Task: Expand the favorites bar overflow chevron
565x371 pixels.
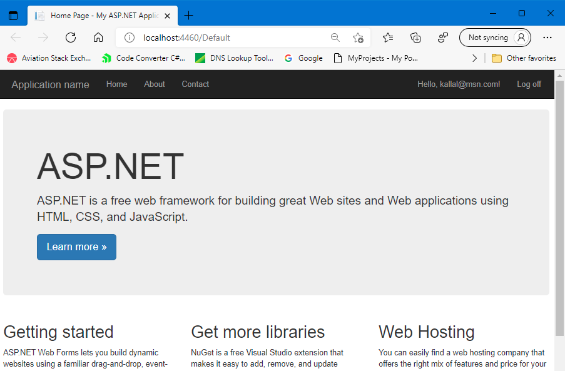Action: click(x=474, y=58)
